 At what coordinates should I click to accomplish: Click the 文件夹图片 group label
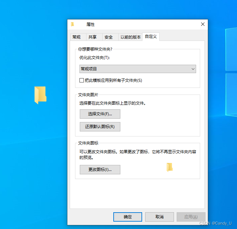point(88,95)
